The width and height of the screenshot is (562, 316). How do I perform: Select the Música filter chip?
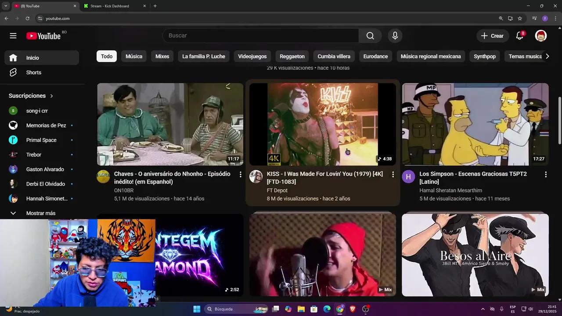pyautogui.click(x=134, y=56)
